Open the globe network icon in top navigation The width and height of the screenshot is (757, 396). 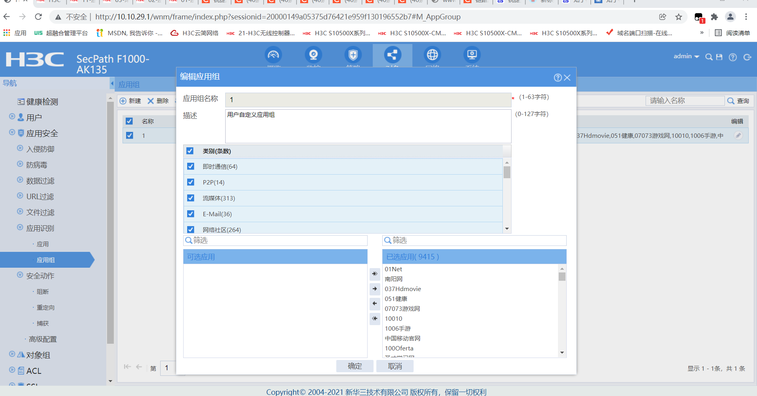click(432, 55)
